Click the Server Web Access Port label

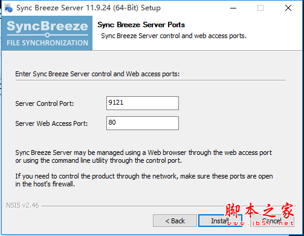tap(51, 123)
